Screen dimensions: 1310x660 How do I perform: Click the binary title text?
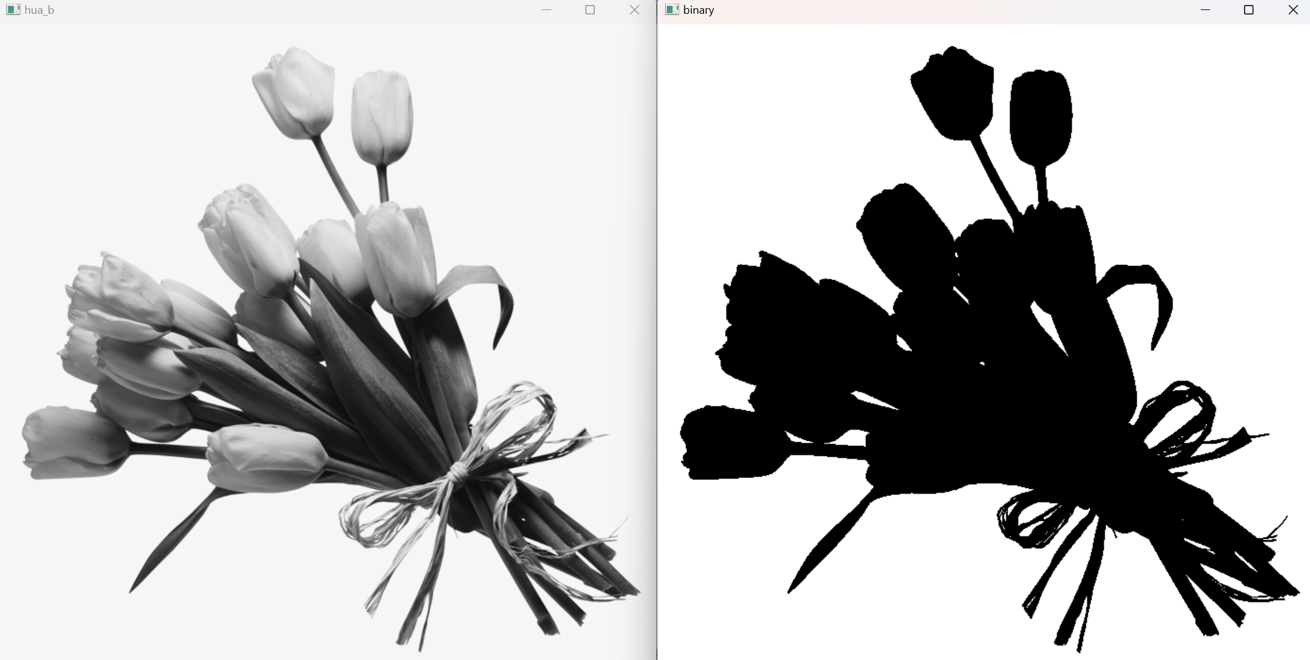pyautogui.click(x=698, y=10)
